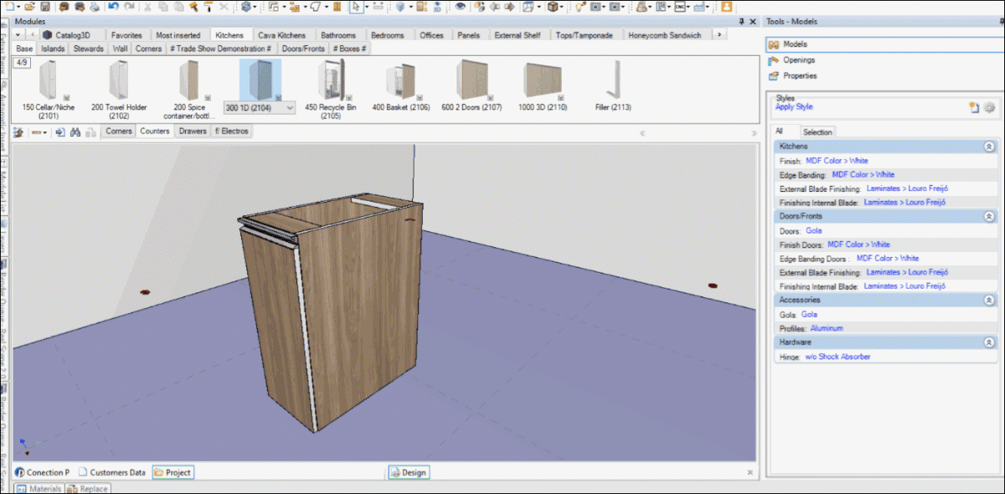The height and width of the screenshot is (494, 1005).
Task: Redo action with the grey arrow
Action: tap(129, 7)
